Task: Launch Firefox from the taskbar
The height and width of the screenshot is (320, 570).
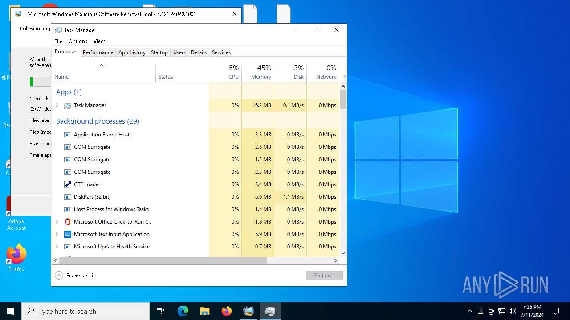Action: 227,311
